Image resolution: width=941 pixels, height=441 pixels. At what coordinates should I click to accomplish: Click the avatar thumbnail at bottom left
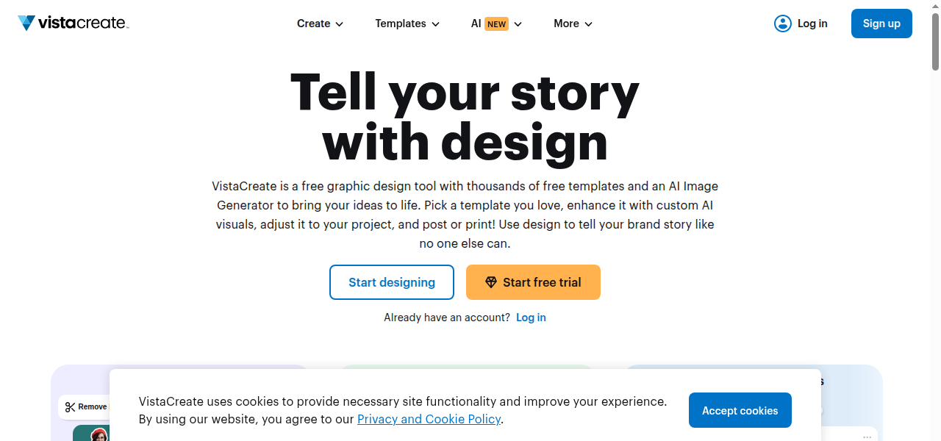point(99,435)
